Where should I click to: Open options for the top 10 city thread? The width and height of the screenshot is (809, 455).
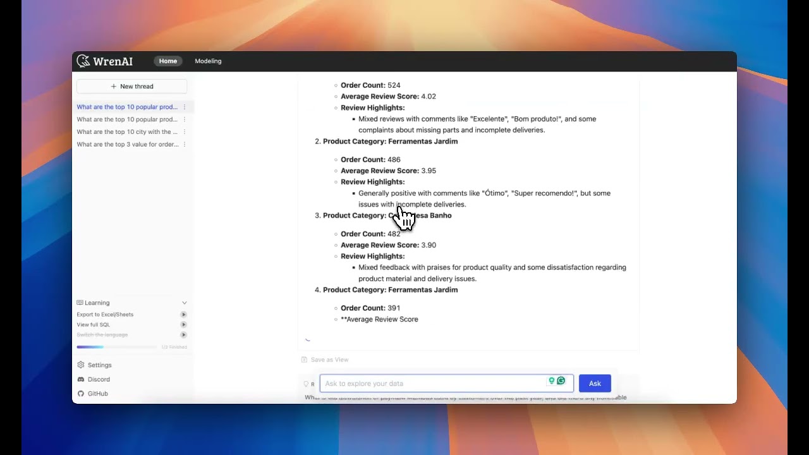(x=185, y=132)
